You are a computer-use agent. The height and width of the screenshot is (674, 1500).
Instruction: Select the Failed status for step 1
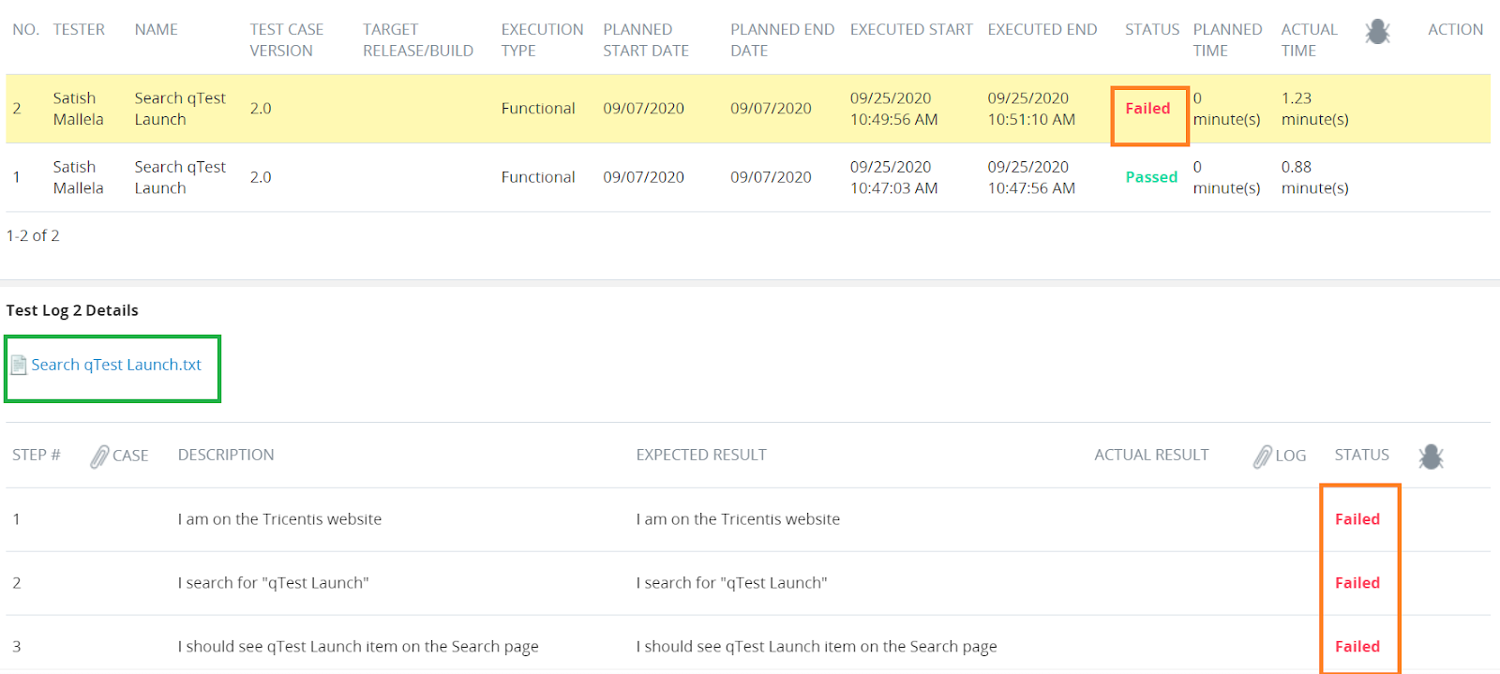tap(1357, 519)
